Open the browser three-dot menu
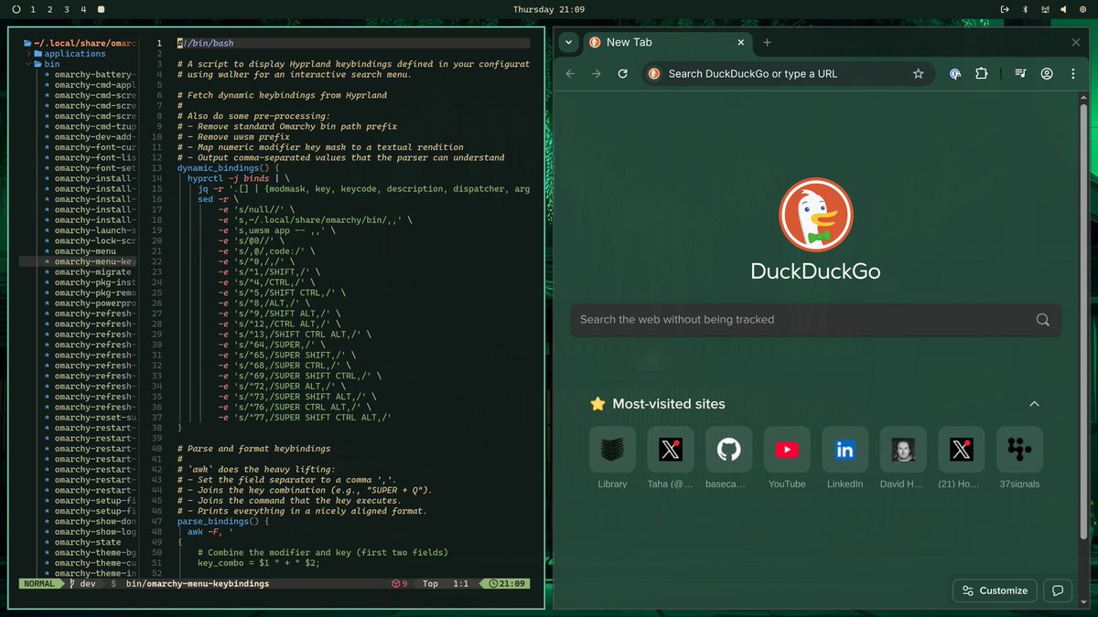The height and width of the screenshot is (617, 1098). [x=1072, y=74]
